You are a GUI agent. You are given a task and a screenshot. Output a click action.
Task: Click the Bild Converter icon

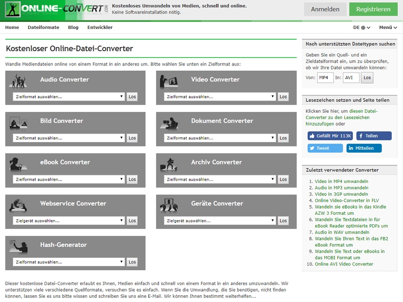point(18,123)
